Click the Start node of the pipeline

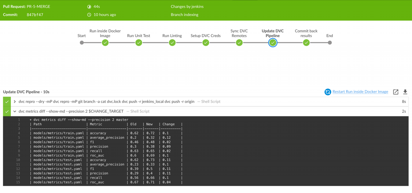[x=82, y=43]
